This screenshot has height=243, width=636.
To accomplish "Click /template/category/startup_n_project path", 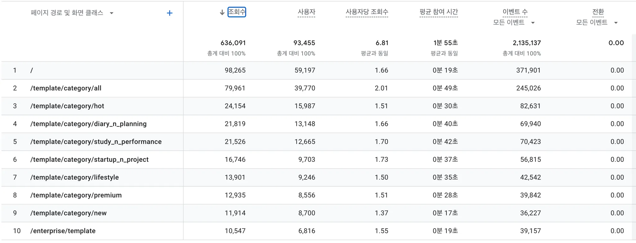I will [x=89, y=160].
